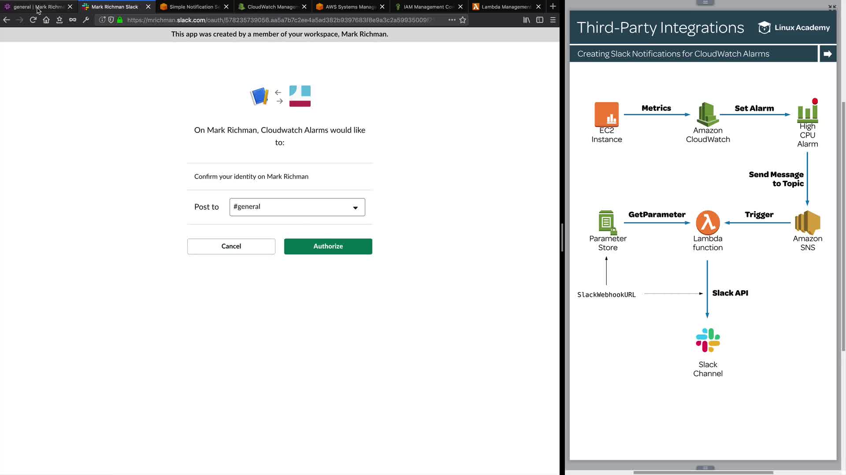Click the page actions three-dots icon
This screenshot has width=846, height=475.
(x=452, y=20)
